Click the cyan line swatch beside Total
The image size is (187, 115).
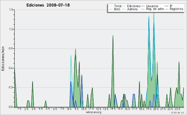[x=111, y=6]
